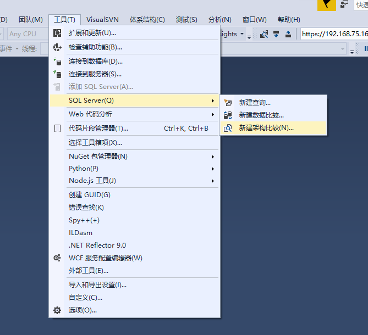Choose 选择工具箱项(X)... entry

point(134,143)
